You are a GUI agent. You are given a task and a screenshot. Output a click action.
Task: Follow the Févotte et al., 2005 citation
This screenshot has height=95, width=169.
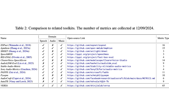(22, 57)
